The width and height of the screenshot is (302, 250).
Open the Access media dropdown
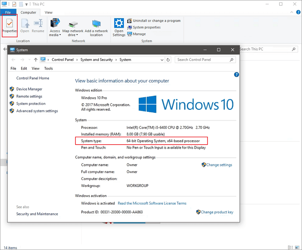pyautogui.click(x=55, y=27)
